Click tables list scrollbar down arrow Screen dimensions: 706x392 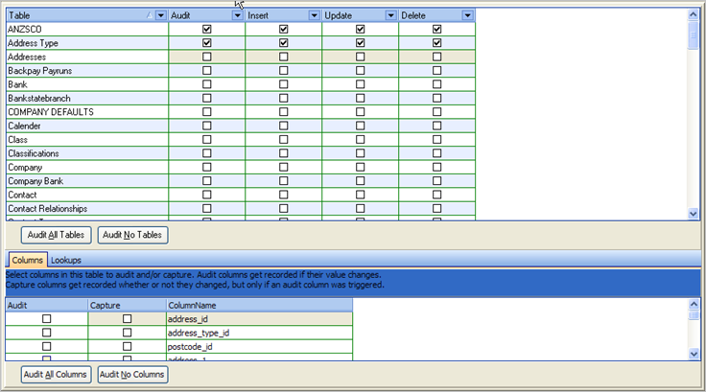point(694,215)
